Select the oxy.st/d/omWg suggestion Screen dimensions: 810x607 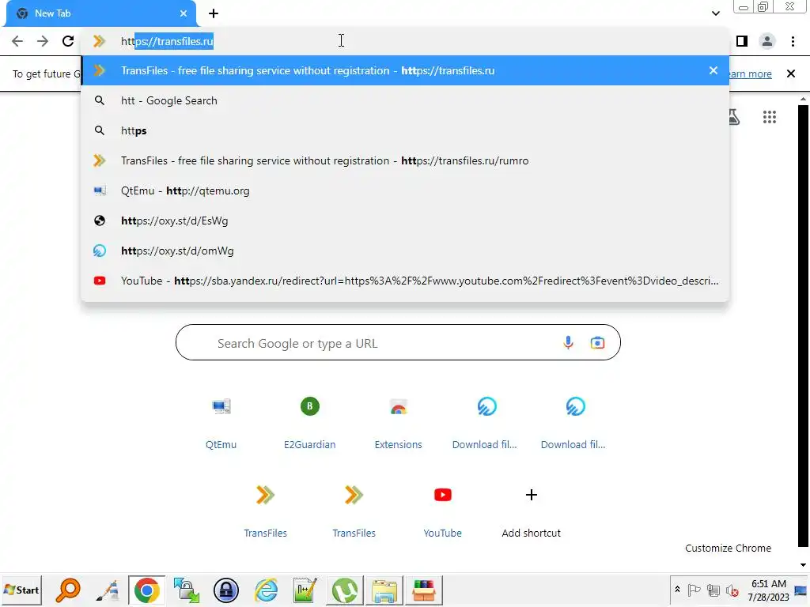tap(405, 251)
